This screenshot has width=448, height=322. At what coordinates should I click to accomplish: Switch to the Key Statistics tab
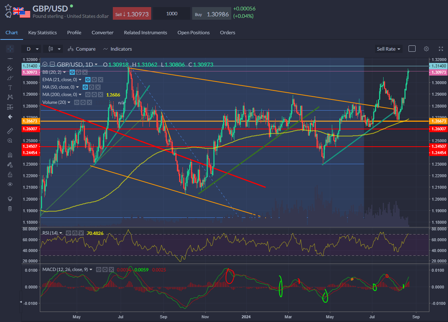pyautogui.click(x=42, y=32)
